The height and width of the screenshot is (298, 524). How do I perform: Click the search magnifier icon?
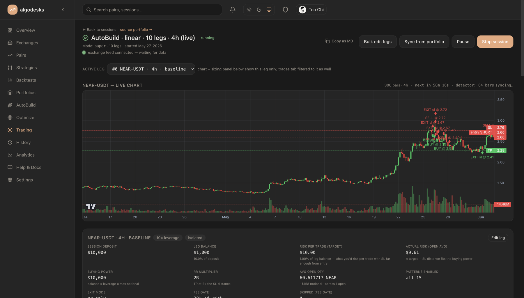[x=89, y=10]
